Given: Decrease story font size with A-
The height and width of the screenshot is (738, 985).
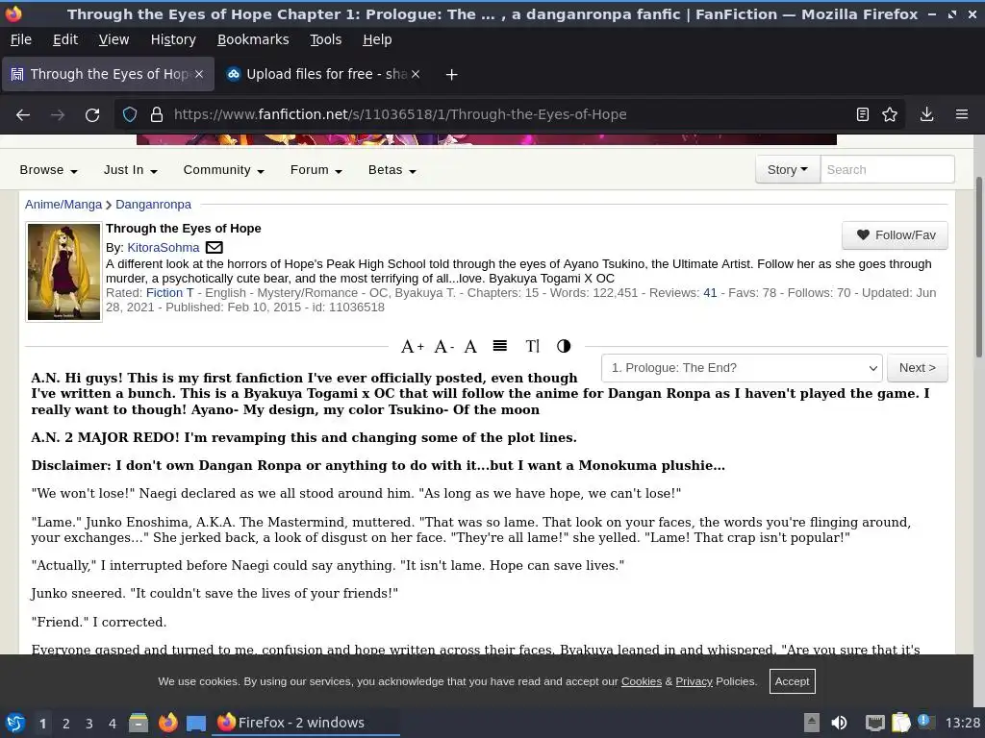Looking at the screenshot, I should pyautogui.click(x=443, y=346).
